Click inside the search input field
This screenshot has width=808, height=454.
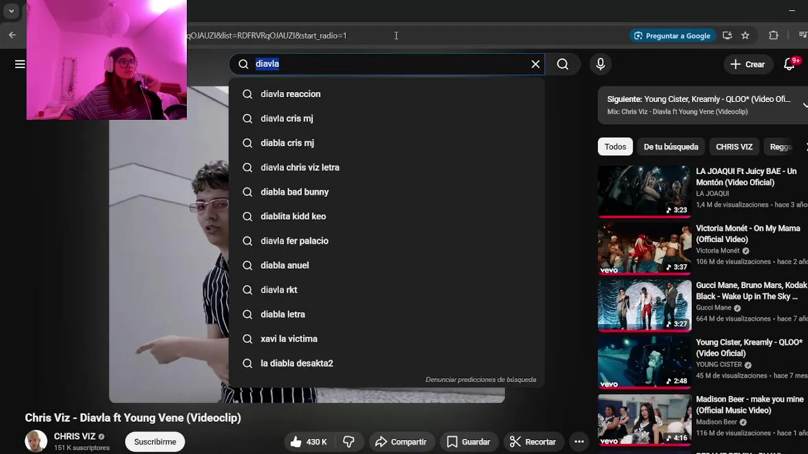pyautogui.click(x=388, y=64)
